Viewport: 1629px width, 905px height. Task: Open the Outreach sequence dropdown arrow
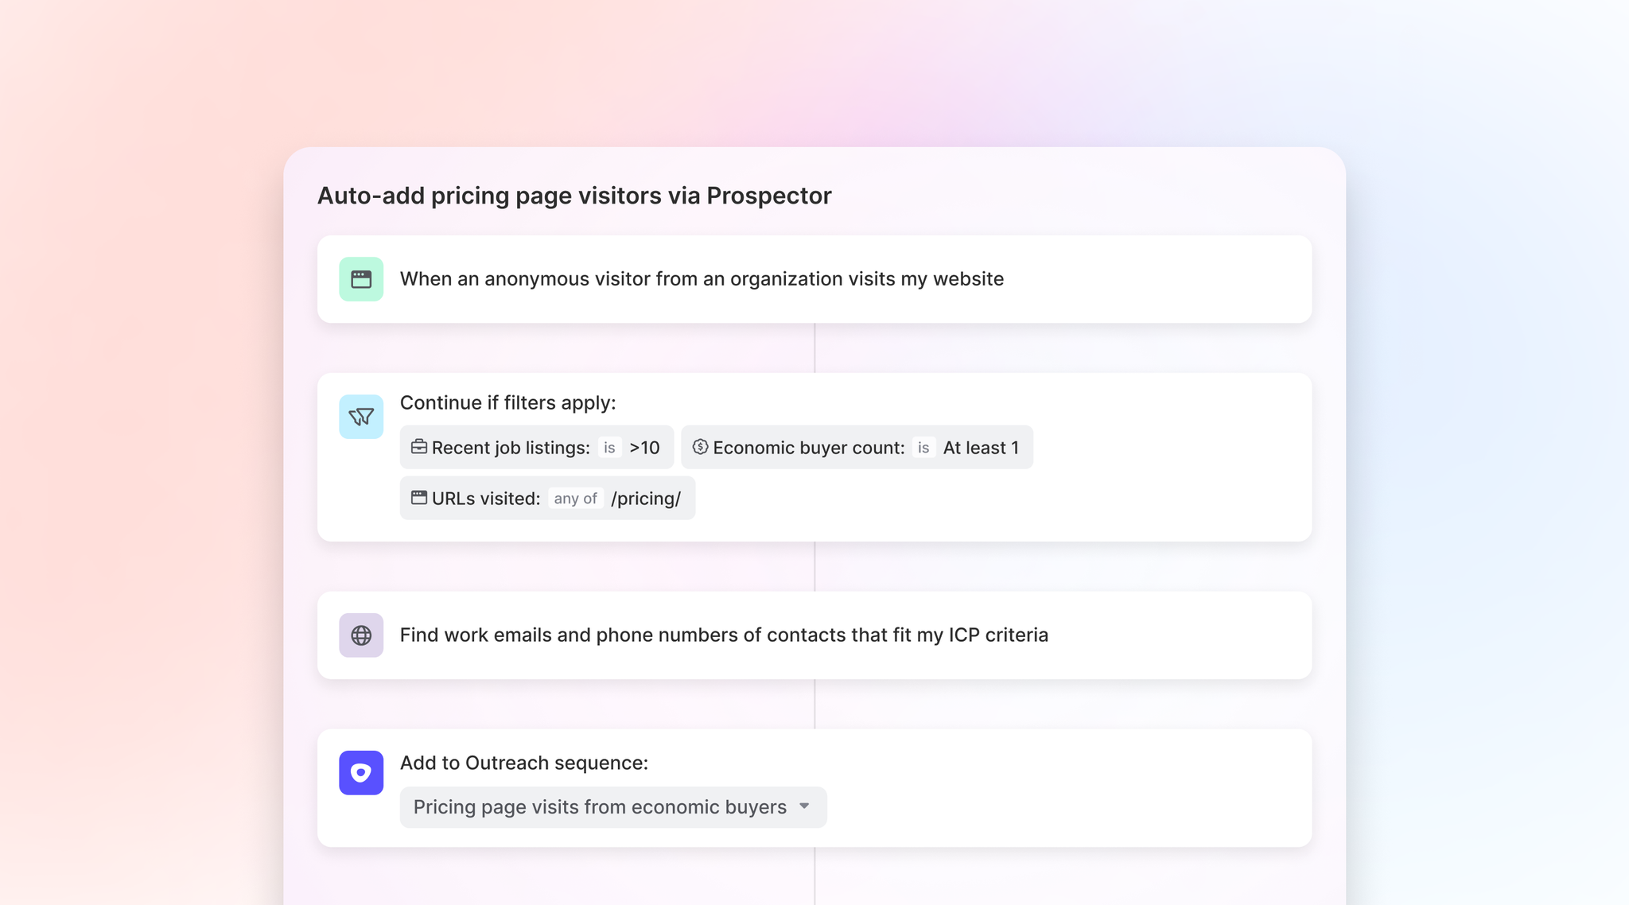(x=804, y=806)
